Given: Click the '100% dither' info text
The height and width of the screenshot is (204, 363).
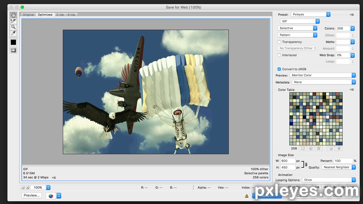Looking at the screenshot, I should [x=259, y=169].
